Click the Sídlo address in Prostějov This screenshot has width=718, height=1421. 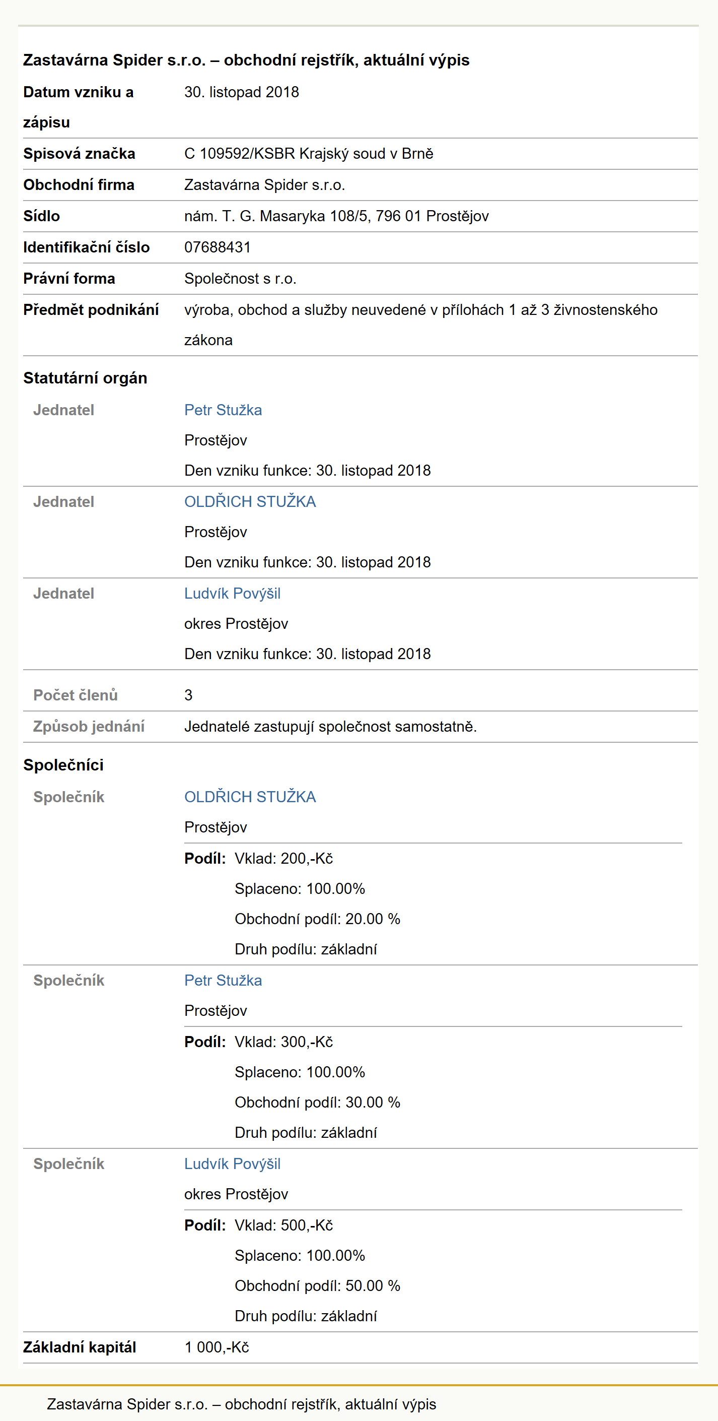pyautogui.click(x=336, y=216)
